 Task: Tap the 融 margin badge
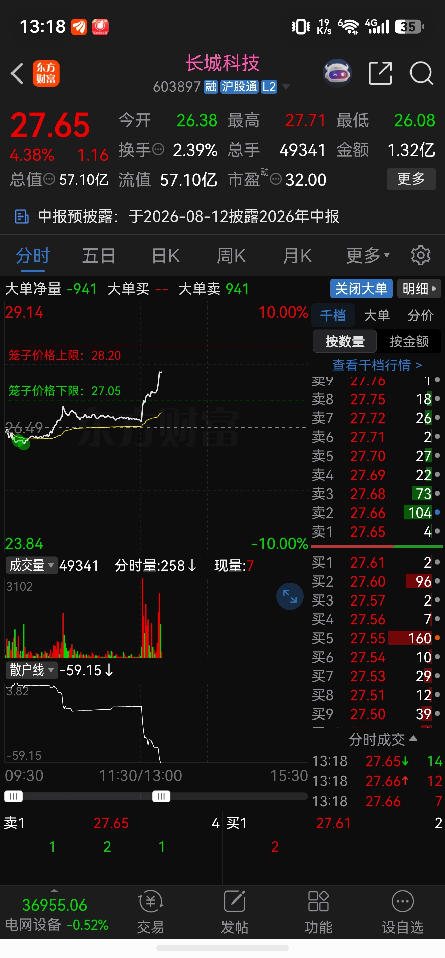pos(211,87)
